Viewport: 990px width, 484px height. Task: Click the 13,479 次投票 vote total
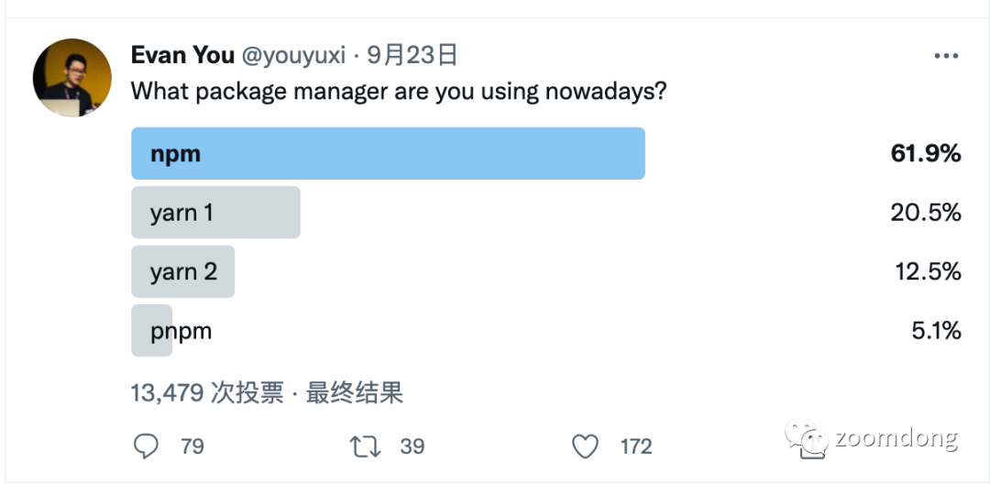(207, 393)
